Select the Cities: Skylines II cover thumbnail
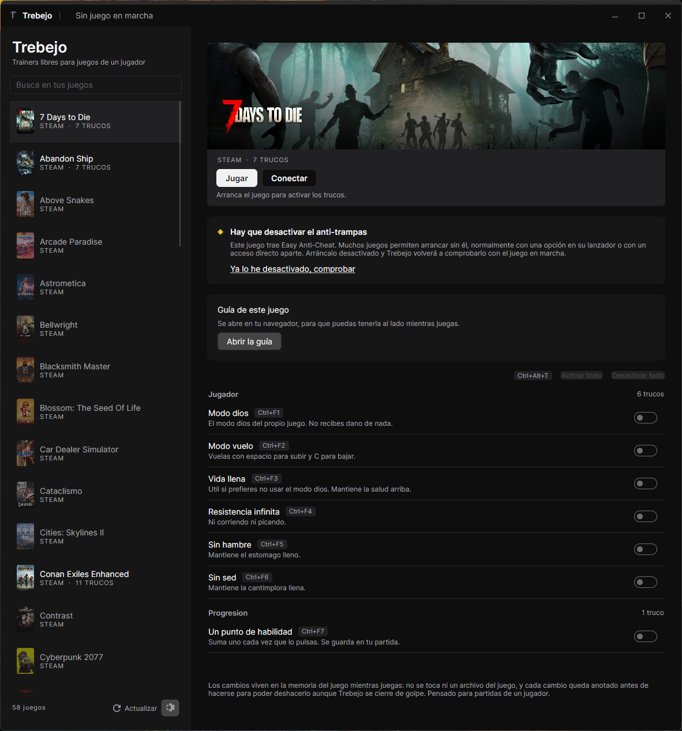The height and width of the screenshot is (731, 682). click(x=25, y=537)
